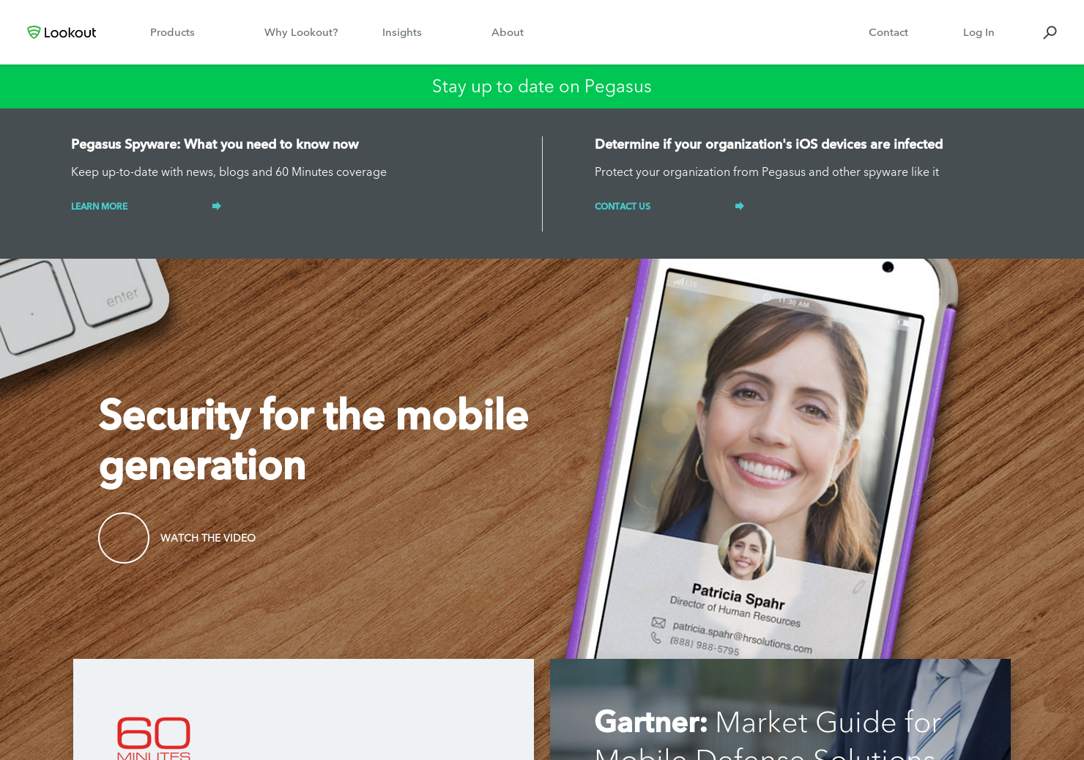Click the Security for the mobile generation headline
This screenshot has width=1084, height=760.
[x=313, y=440]
